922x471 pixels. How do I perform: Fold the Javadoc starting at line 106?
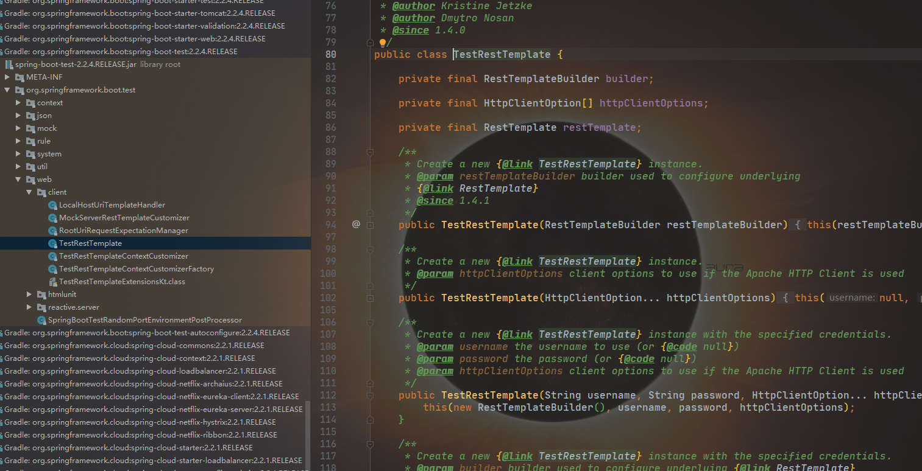(370, 323)
